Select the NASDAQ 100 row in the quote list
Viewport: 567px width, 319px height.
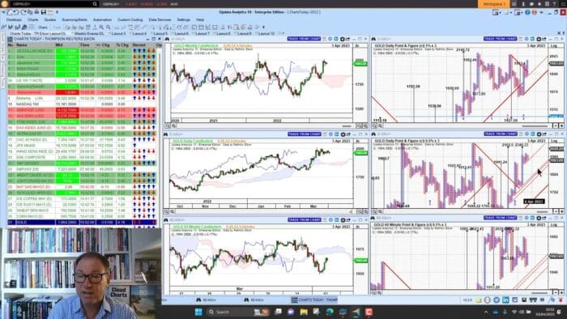[82, 104]
